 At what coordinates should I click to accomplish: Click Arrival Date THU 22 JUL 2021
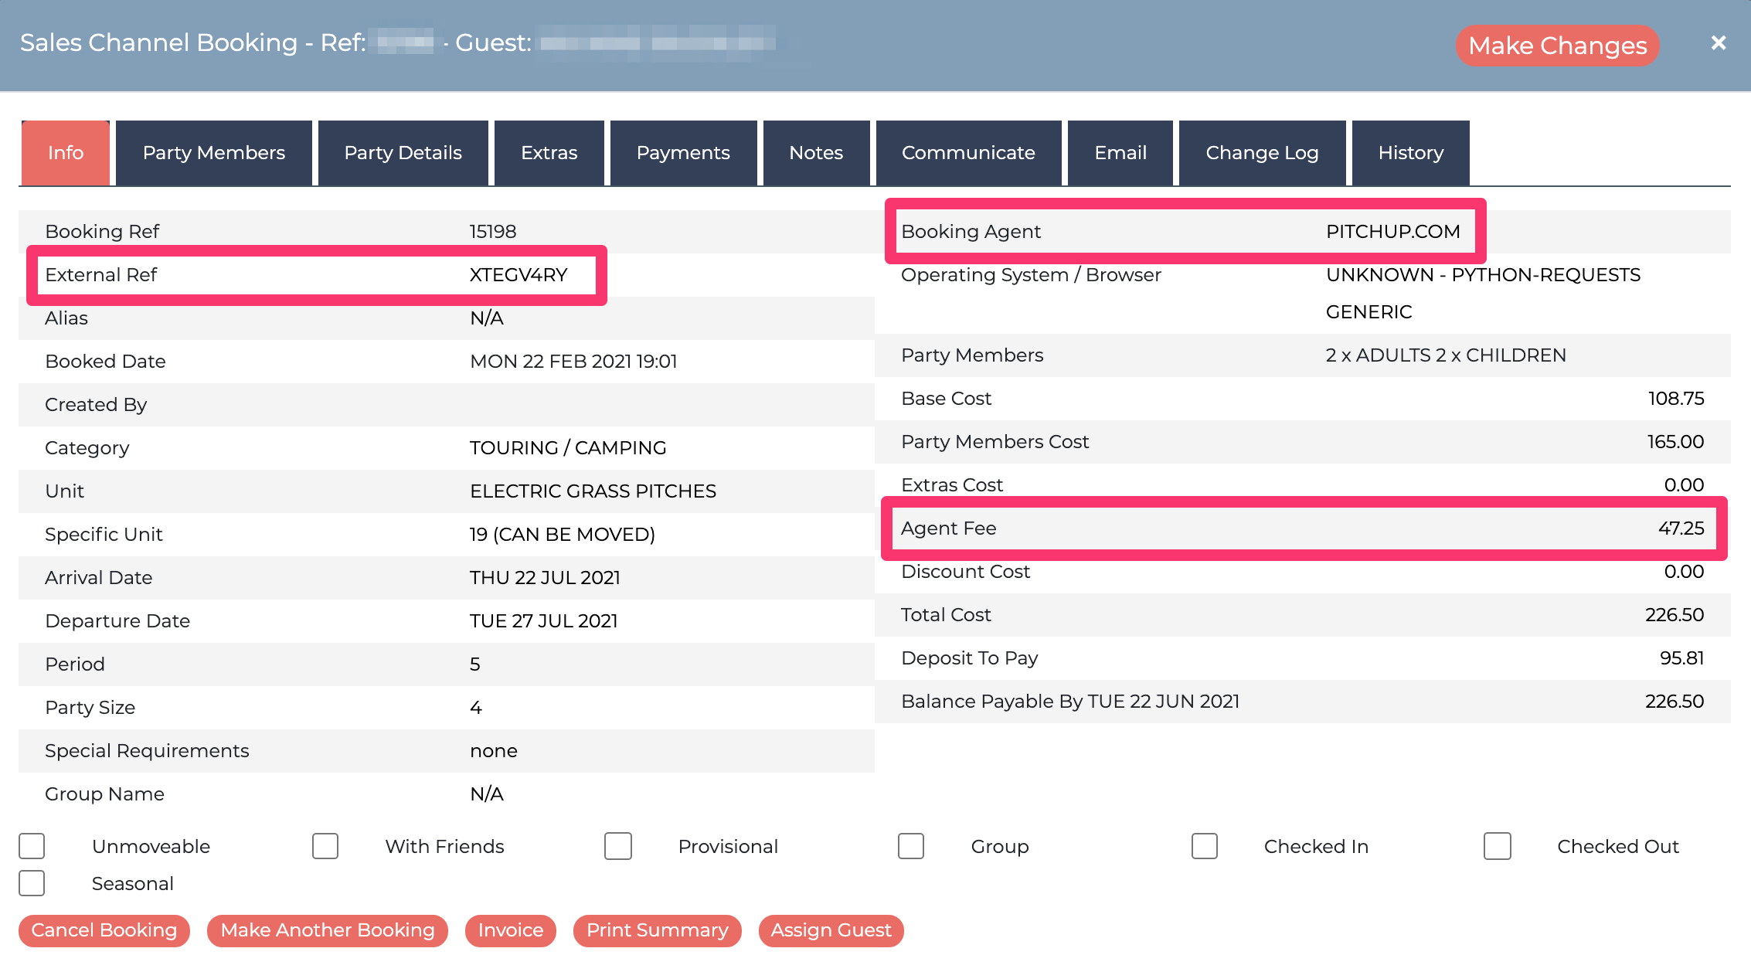tap(545, 578)
